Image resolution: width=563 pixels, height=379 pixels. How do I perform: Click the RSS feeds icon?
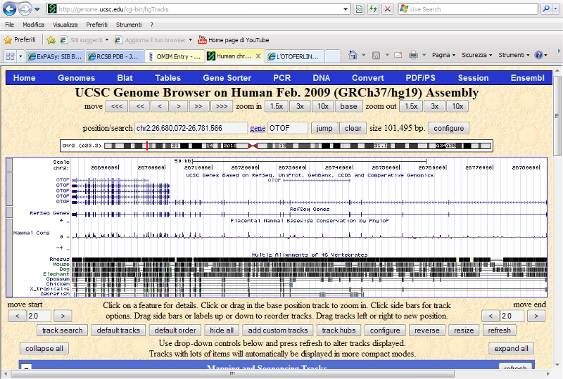pyautogui.click(x=376, y=55)
